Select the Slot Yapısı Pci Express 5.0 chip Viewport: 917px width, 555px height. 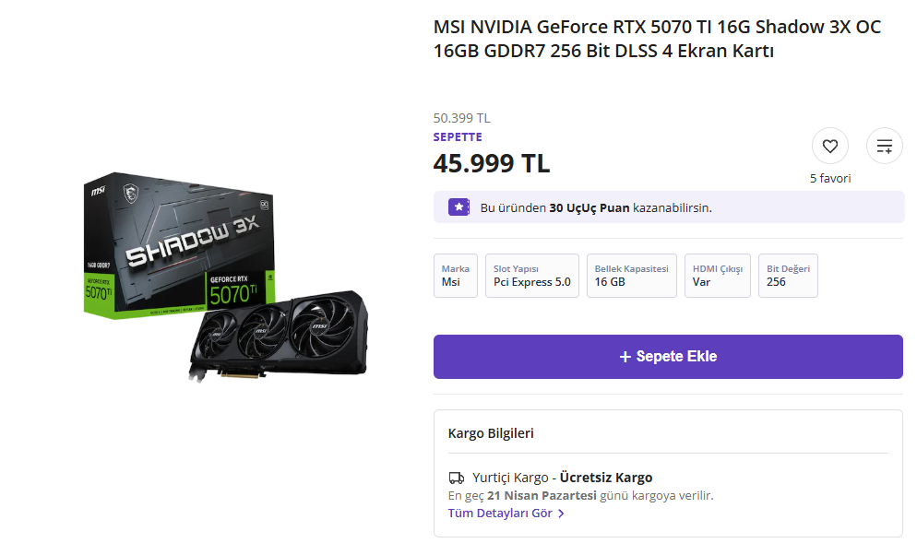pos(532,276)
